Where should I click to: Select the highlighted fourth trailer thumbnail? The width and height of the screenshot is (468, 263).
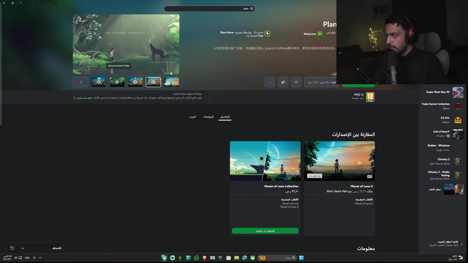click(x=153, y=82)
